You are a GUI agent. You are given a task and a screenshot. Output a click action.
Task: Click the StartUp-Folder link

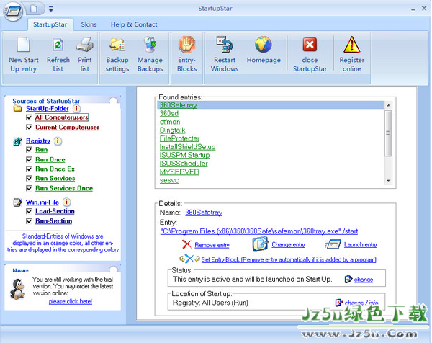[48, 109]
